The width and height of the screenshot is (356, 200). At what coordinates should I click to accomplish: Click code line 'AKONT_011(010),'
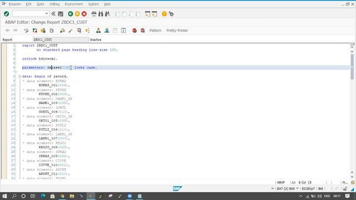54,174
